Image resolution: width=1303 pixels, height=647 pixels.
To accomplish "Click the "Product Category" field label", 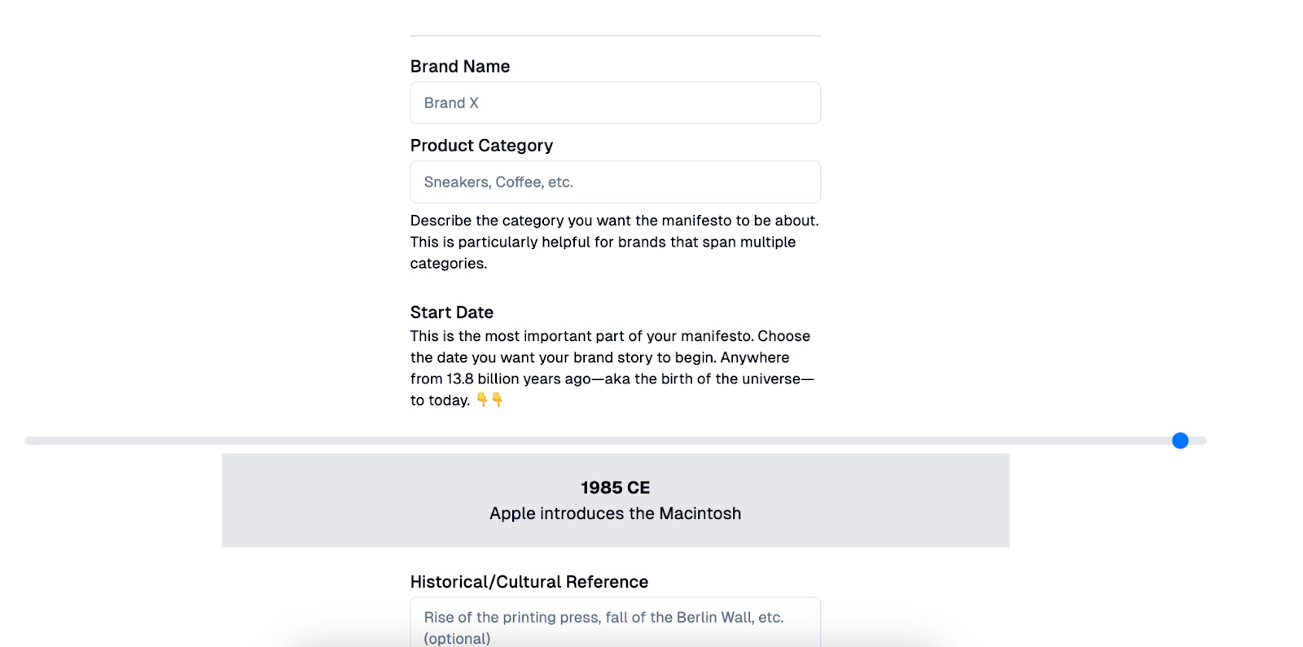I will coord(481,146).
